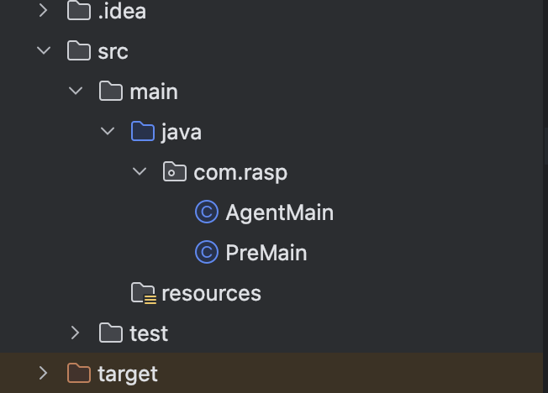Select the resources folder label
548x393 pixels.
[212, 293]
